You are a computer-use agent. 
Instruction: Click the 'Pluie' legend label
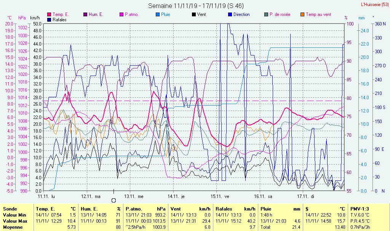[x=165, y=15]
